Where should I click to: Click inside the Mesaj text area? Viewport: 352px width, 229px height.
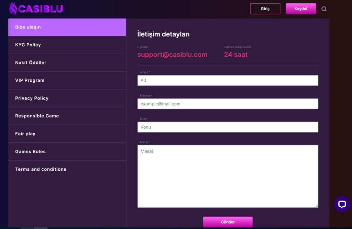coord(228,176)
